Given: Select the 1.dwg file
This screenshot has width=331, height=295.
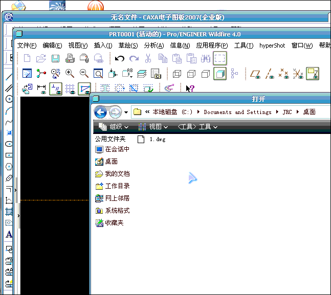Looking at the screenshot, I should pyautogui.click(x=151, y=139).
